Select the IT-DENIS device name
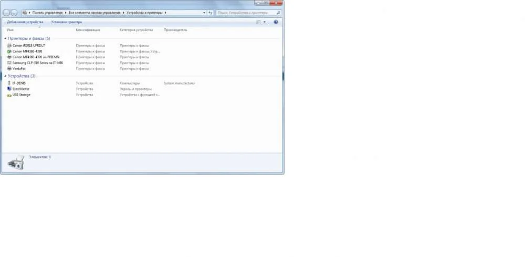This screenshot has height=257, width=525. click(x=19, y=83)
